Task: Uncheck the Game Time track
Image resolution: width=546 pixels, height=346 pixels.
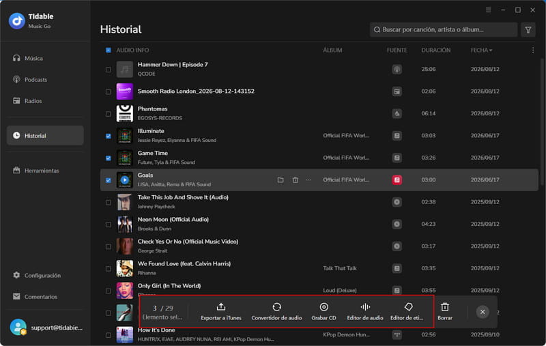Action: (x=109, y=158)
